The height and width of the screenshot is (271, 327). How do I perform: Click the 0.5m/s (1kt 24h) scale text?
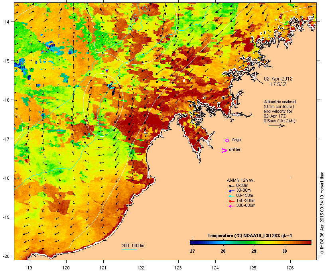click(280, 121)
